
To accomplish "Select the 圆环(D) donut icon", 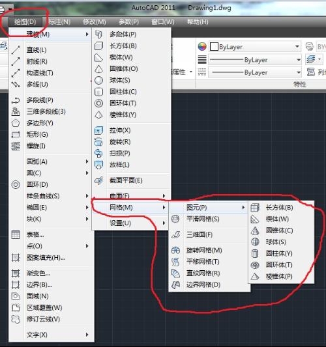I will (x=16, y=184).
